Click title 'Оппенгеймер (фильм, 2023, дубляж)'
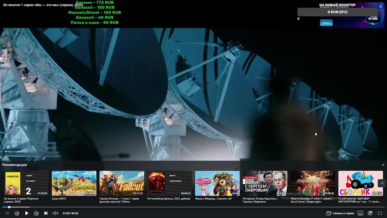Image resolution: width=387 pixels, height=218 pixels. [169, 199]
